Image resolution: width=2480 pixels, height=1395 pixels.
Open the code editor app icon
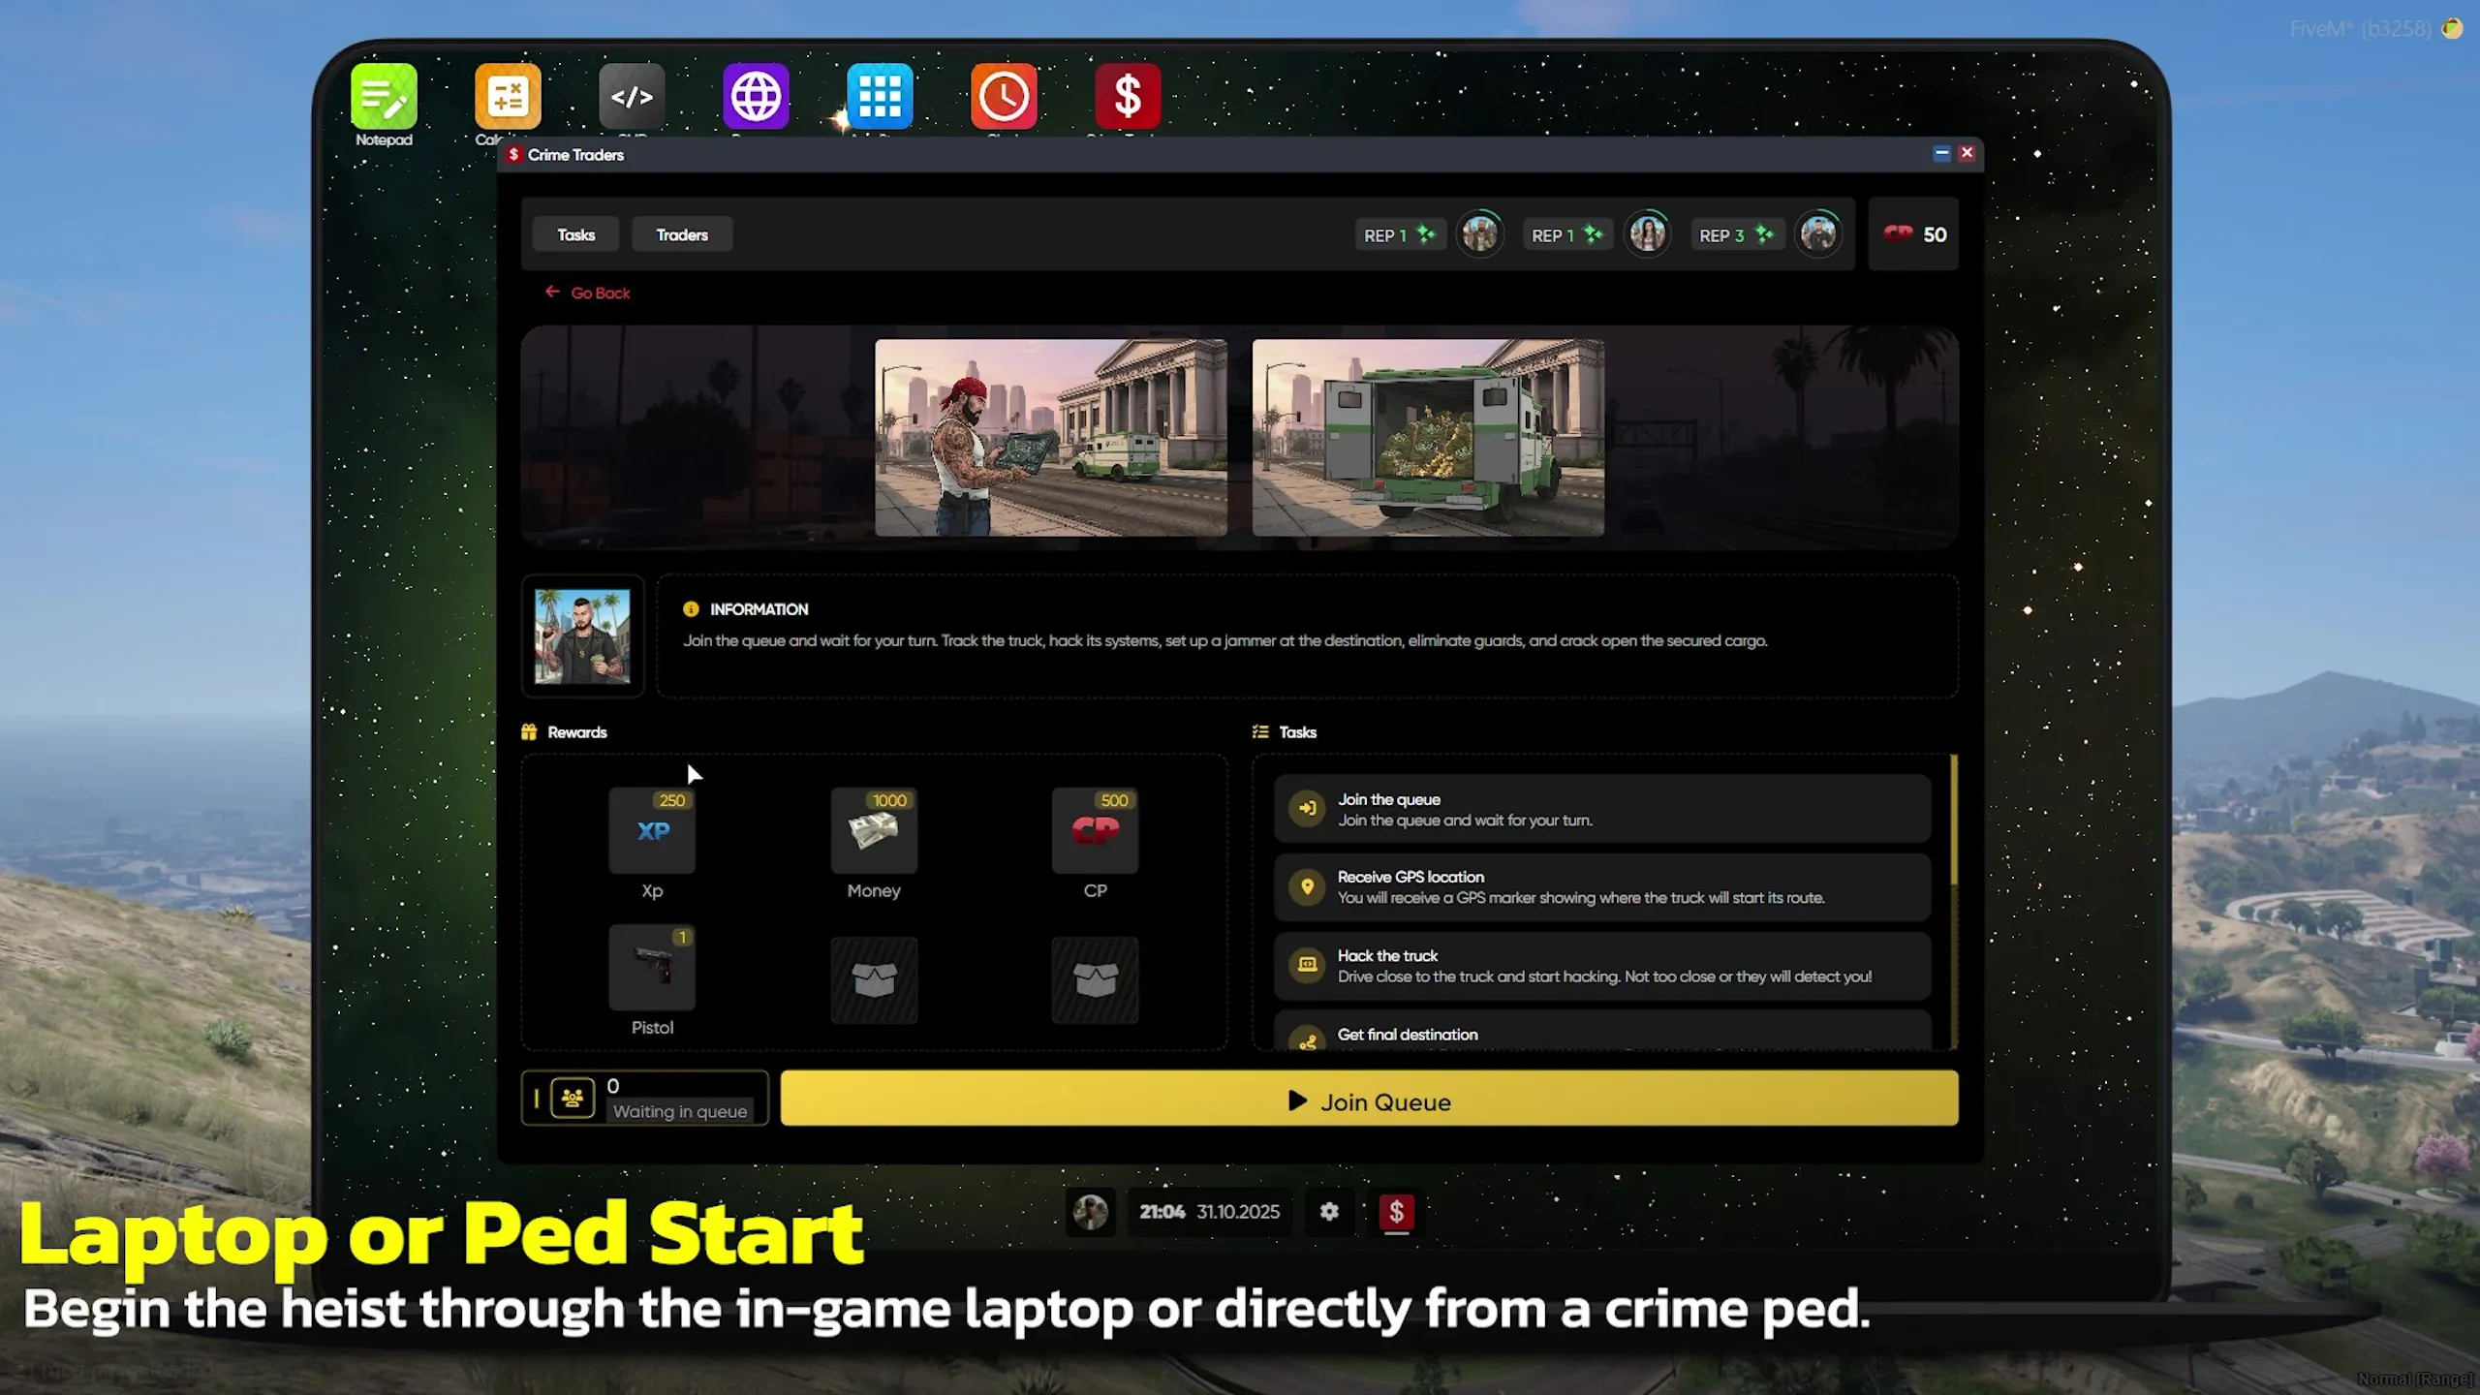coord(632,97)
